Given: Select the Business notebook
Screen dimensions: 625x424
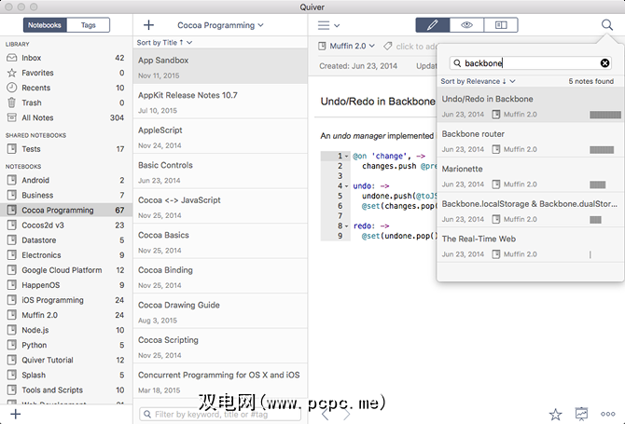Looking at the screenshot, I should [66, 195].
